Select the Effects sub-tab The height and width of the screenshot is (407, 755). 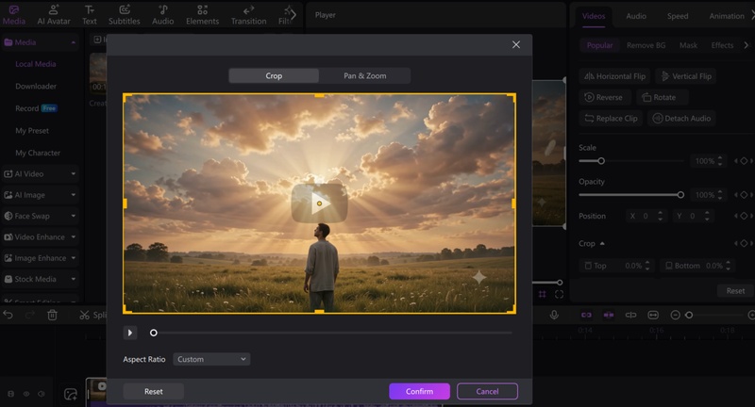pyautogui.click(x=722, y=45)
